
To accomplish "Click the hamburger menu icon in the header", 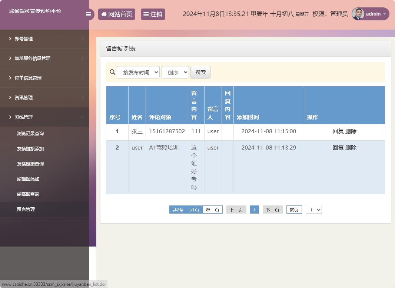I will click(x=88, y=14).
